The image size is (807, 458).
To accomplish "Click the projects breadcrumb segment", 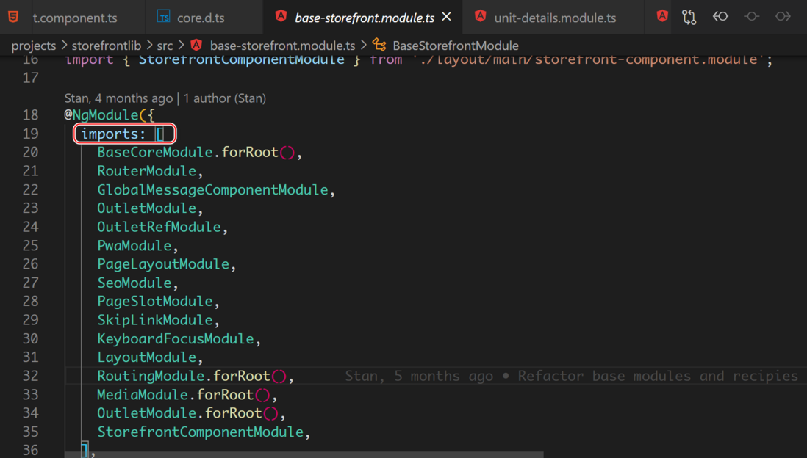I will click(x=34, y=46).
